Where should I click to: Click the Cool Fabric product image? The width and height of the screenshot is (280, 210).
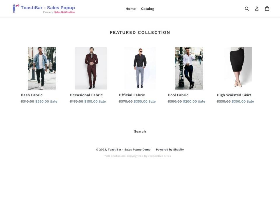click(189, 68)
